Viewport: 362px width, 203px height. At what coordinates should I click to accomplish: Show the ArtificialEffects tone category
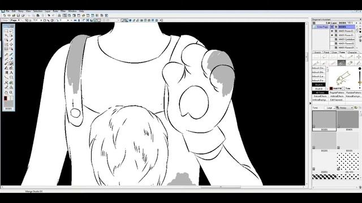[x=337, y=96]
